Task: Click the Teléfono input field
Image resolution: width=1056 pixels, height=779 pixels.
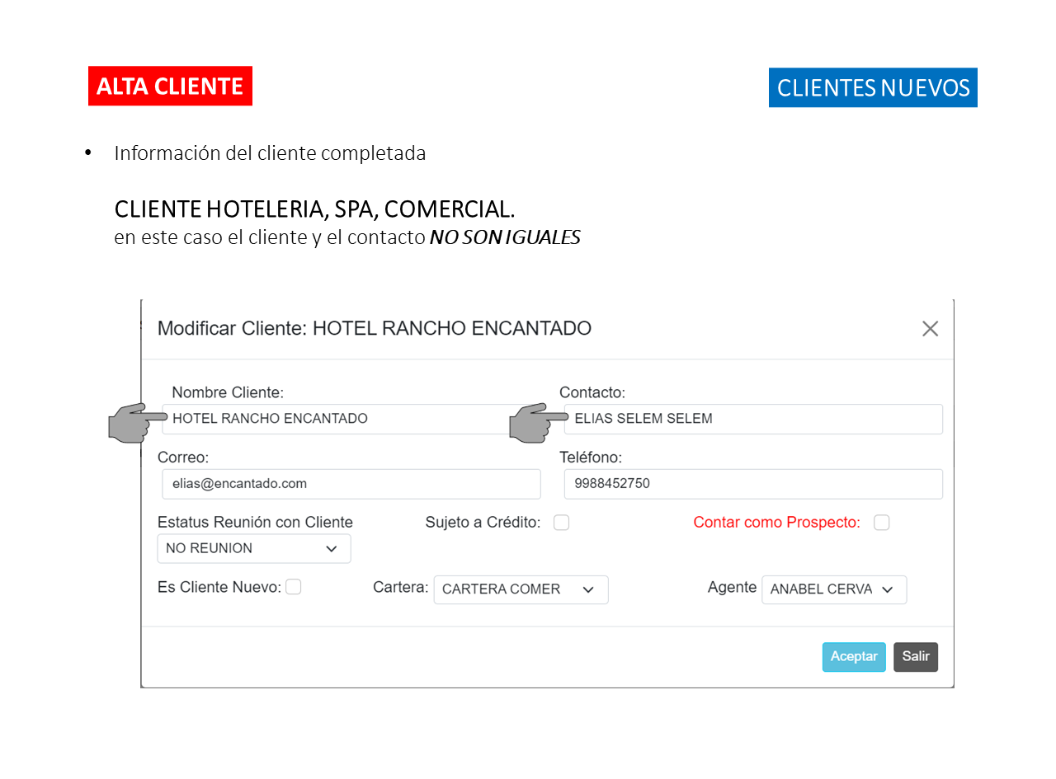Action: point(752,484)
